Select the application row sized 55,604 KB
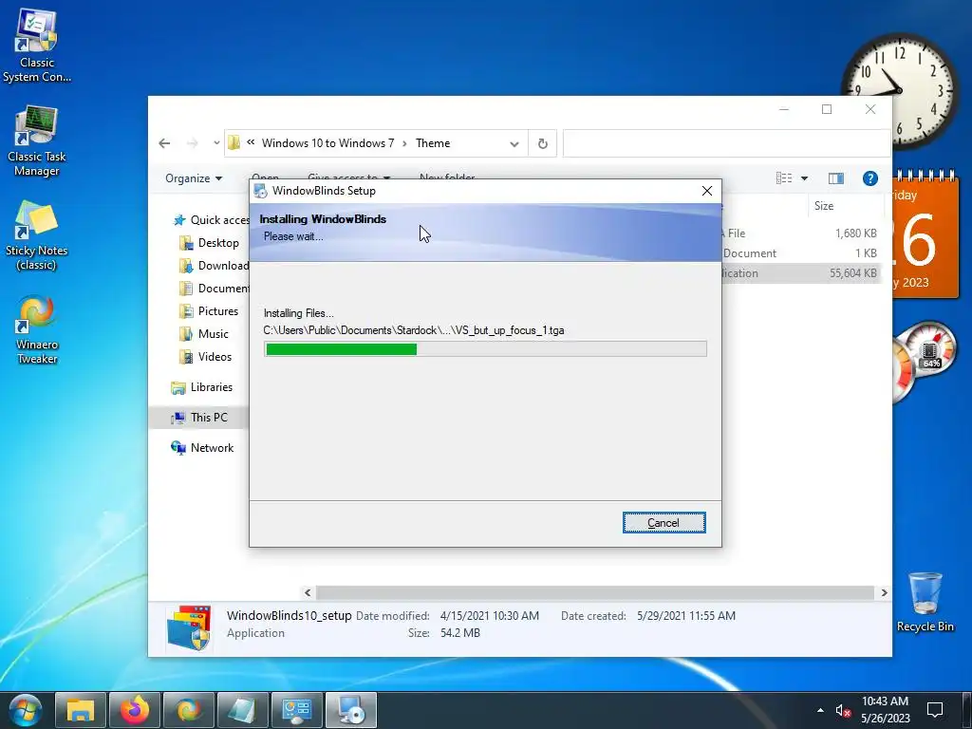 (801, 272)
